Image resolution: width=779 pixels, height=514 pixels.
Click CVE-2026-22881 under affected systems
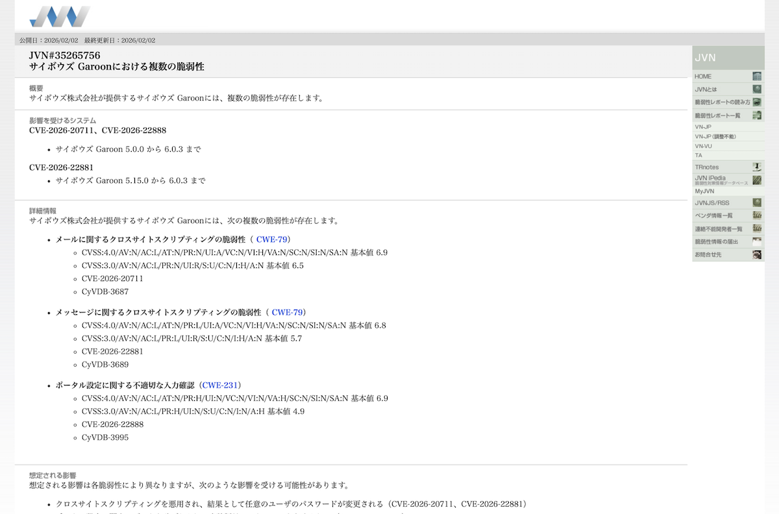point(61,167)
